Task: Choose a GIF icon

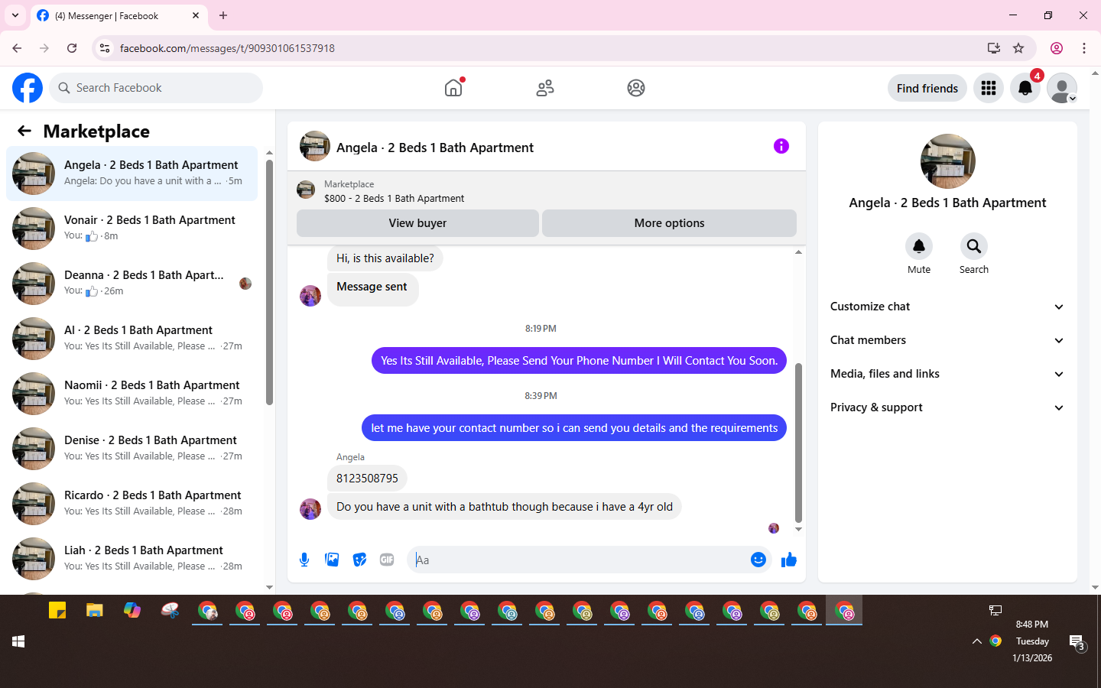Action: (x=387, y=560)
